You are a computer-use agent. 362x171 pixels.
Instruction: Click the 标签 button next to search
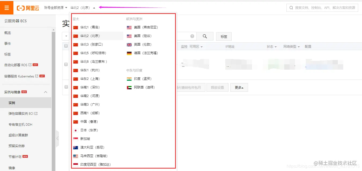[224, 36]
